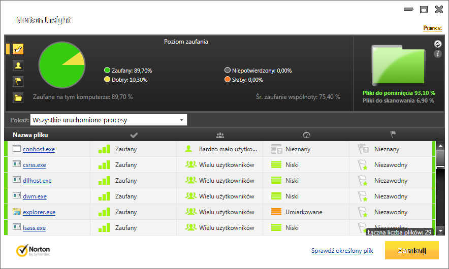Click 'Zaufany: 89,70%' legend entry

pyautogui.click(x=128, y=71)
